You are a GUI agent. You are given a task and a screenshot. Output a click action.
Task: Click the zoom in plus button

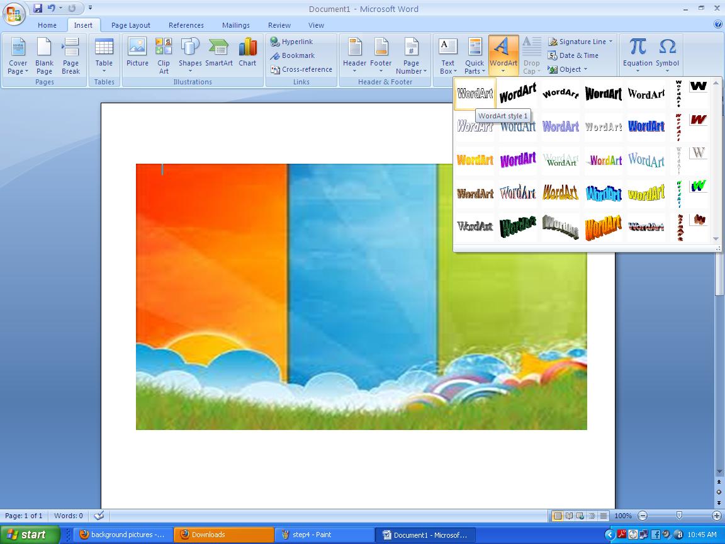tap(717, 515)
